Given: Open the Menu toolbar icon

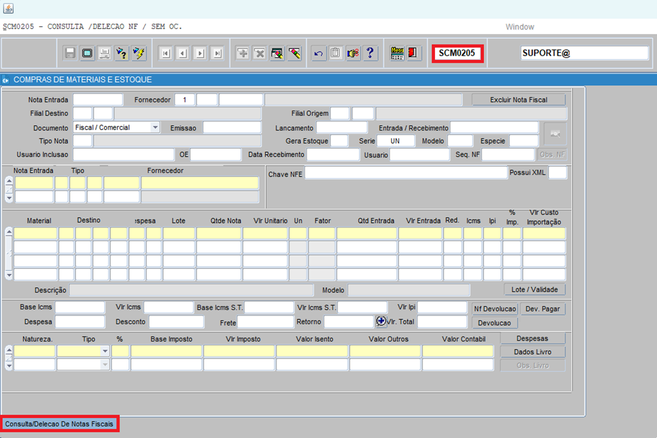Looking at the screenshot, I should (397, 53).
